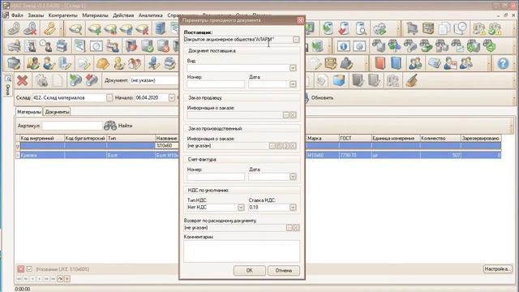The height and width of the screenshot is (292, 519).
Task: Open the Материалы menu
Action: point(95,15)
